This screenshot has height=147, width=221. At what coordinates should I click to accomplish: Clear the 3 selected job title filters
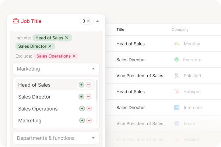[88, 21]
